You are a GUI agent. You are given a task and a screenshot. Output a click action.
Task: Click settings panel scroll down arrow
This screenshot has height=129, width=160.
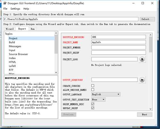pos(150,109)
